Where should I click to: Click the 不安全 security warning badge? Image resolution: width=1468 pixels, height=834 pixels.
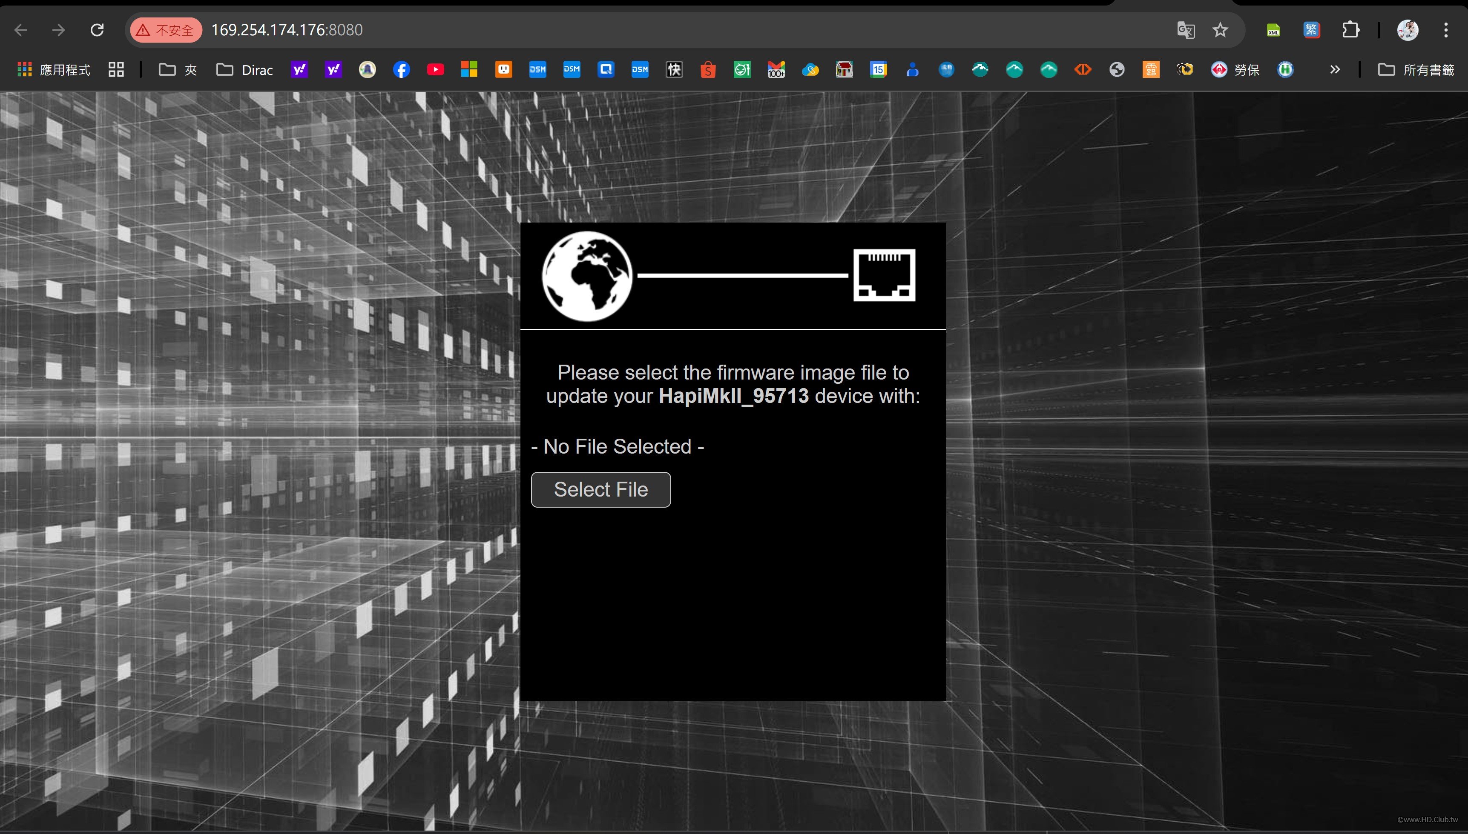[166, 30]
